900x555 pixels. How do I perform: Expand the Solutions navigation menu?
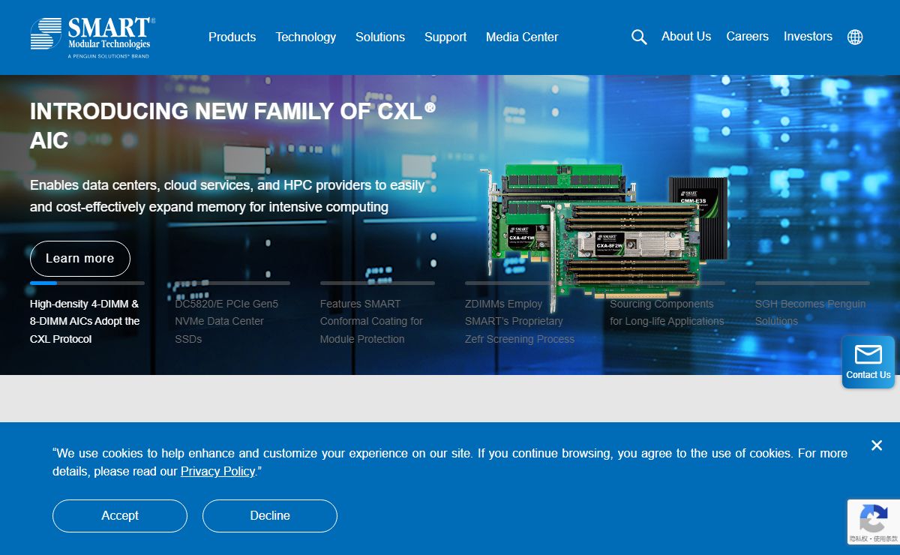[379, 37]
